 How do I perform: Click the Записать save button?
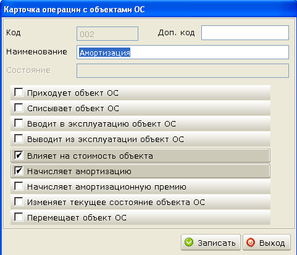[x=211, y=243]
